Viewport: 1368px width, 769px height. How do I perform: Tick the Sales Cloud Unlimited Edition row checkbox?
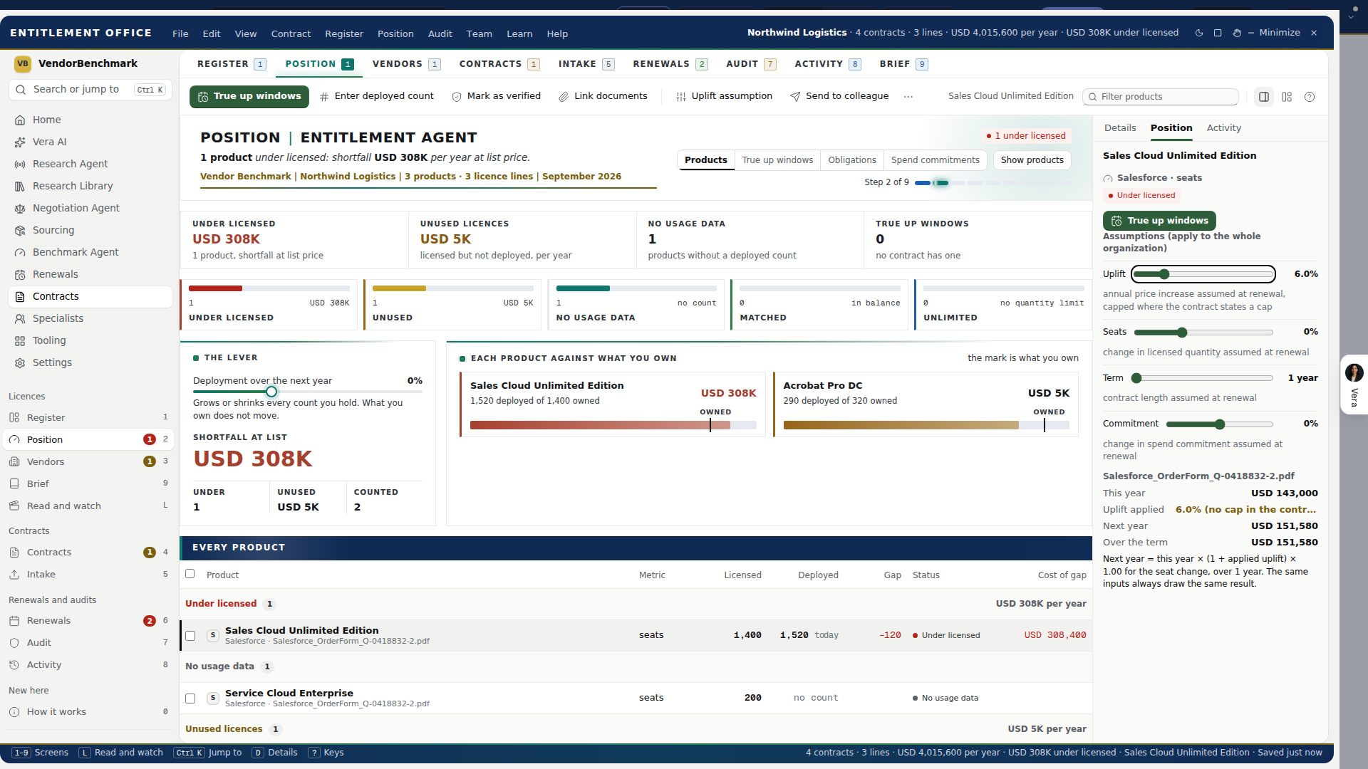[x=190, y=636]
